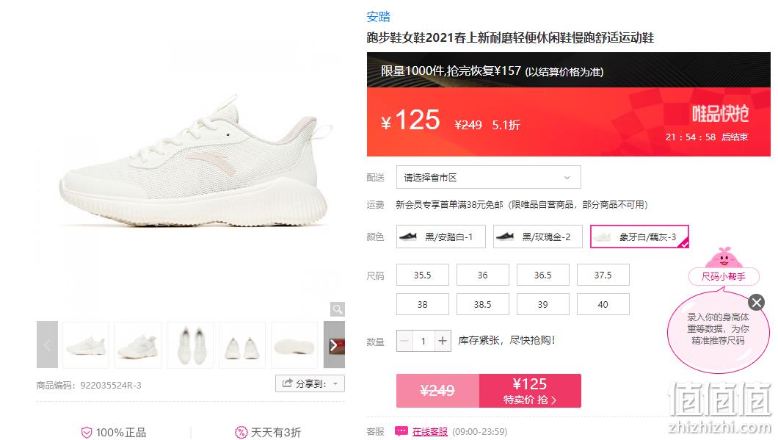Click the 100%正品 shield icon
778x440 pixels.
click(87, 433)
